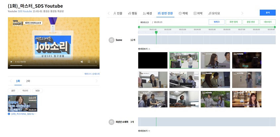Select the green-highlighted second scene thumbnail
Screen dimensions: 280x137
[184, 60]
